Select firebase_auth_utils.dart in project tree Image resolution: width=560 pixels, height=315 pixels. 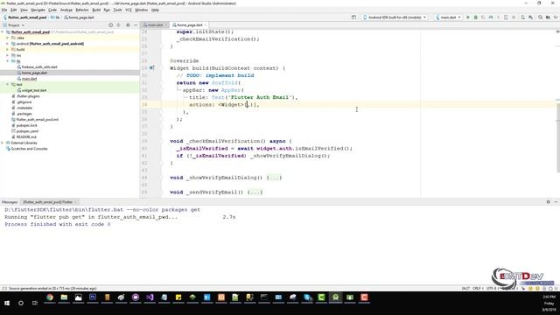click(39, 66)
